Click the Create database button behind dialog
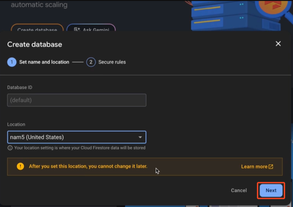Viewport: 293px width, 207px height. tap(37, 29)
